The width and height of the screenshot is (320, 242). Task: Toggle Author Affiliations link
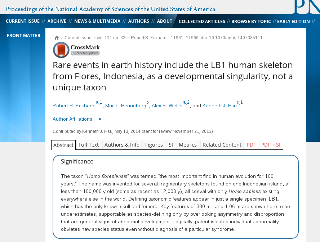pyautogui.click(x=72, y=119)
